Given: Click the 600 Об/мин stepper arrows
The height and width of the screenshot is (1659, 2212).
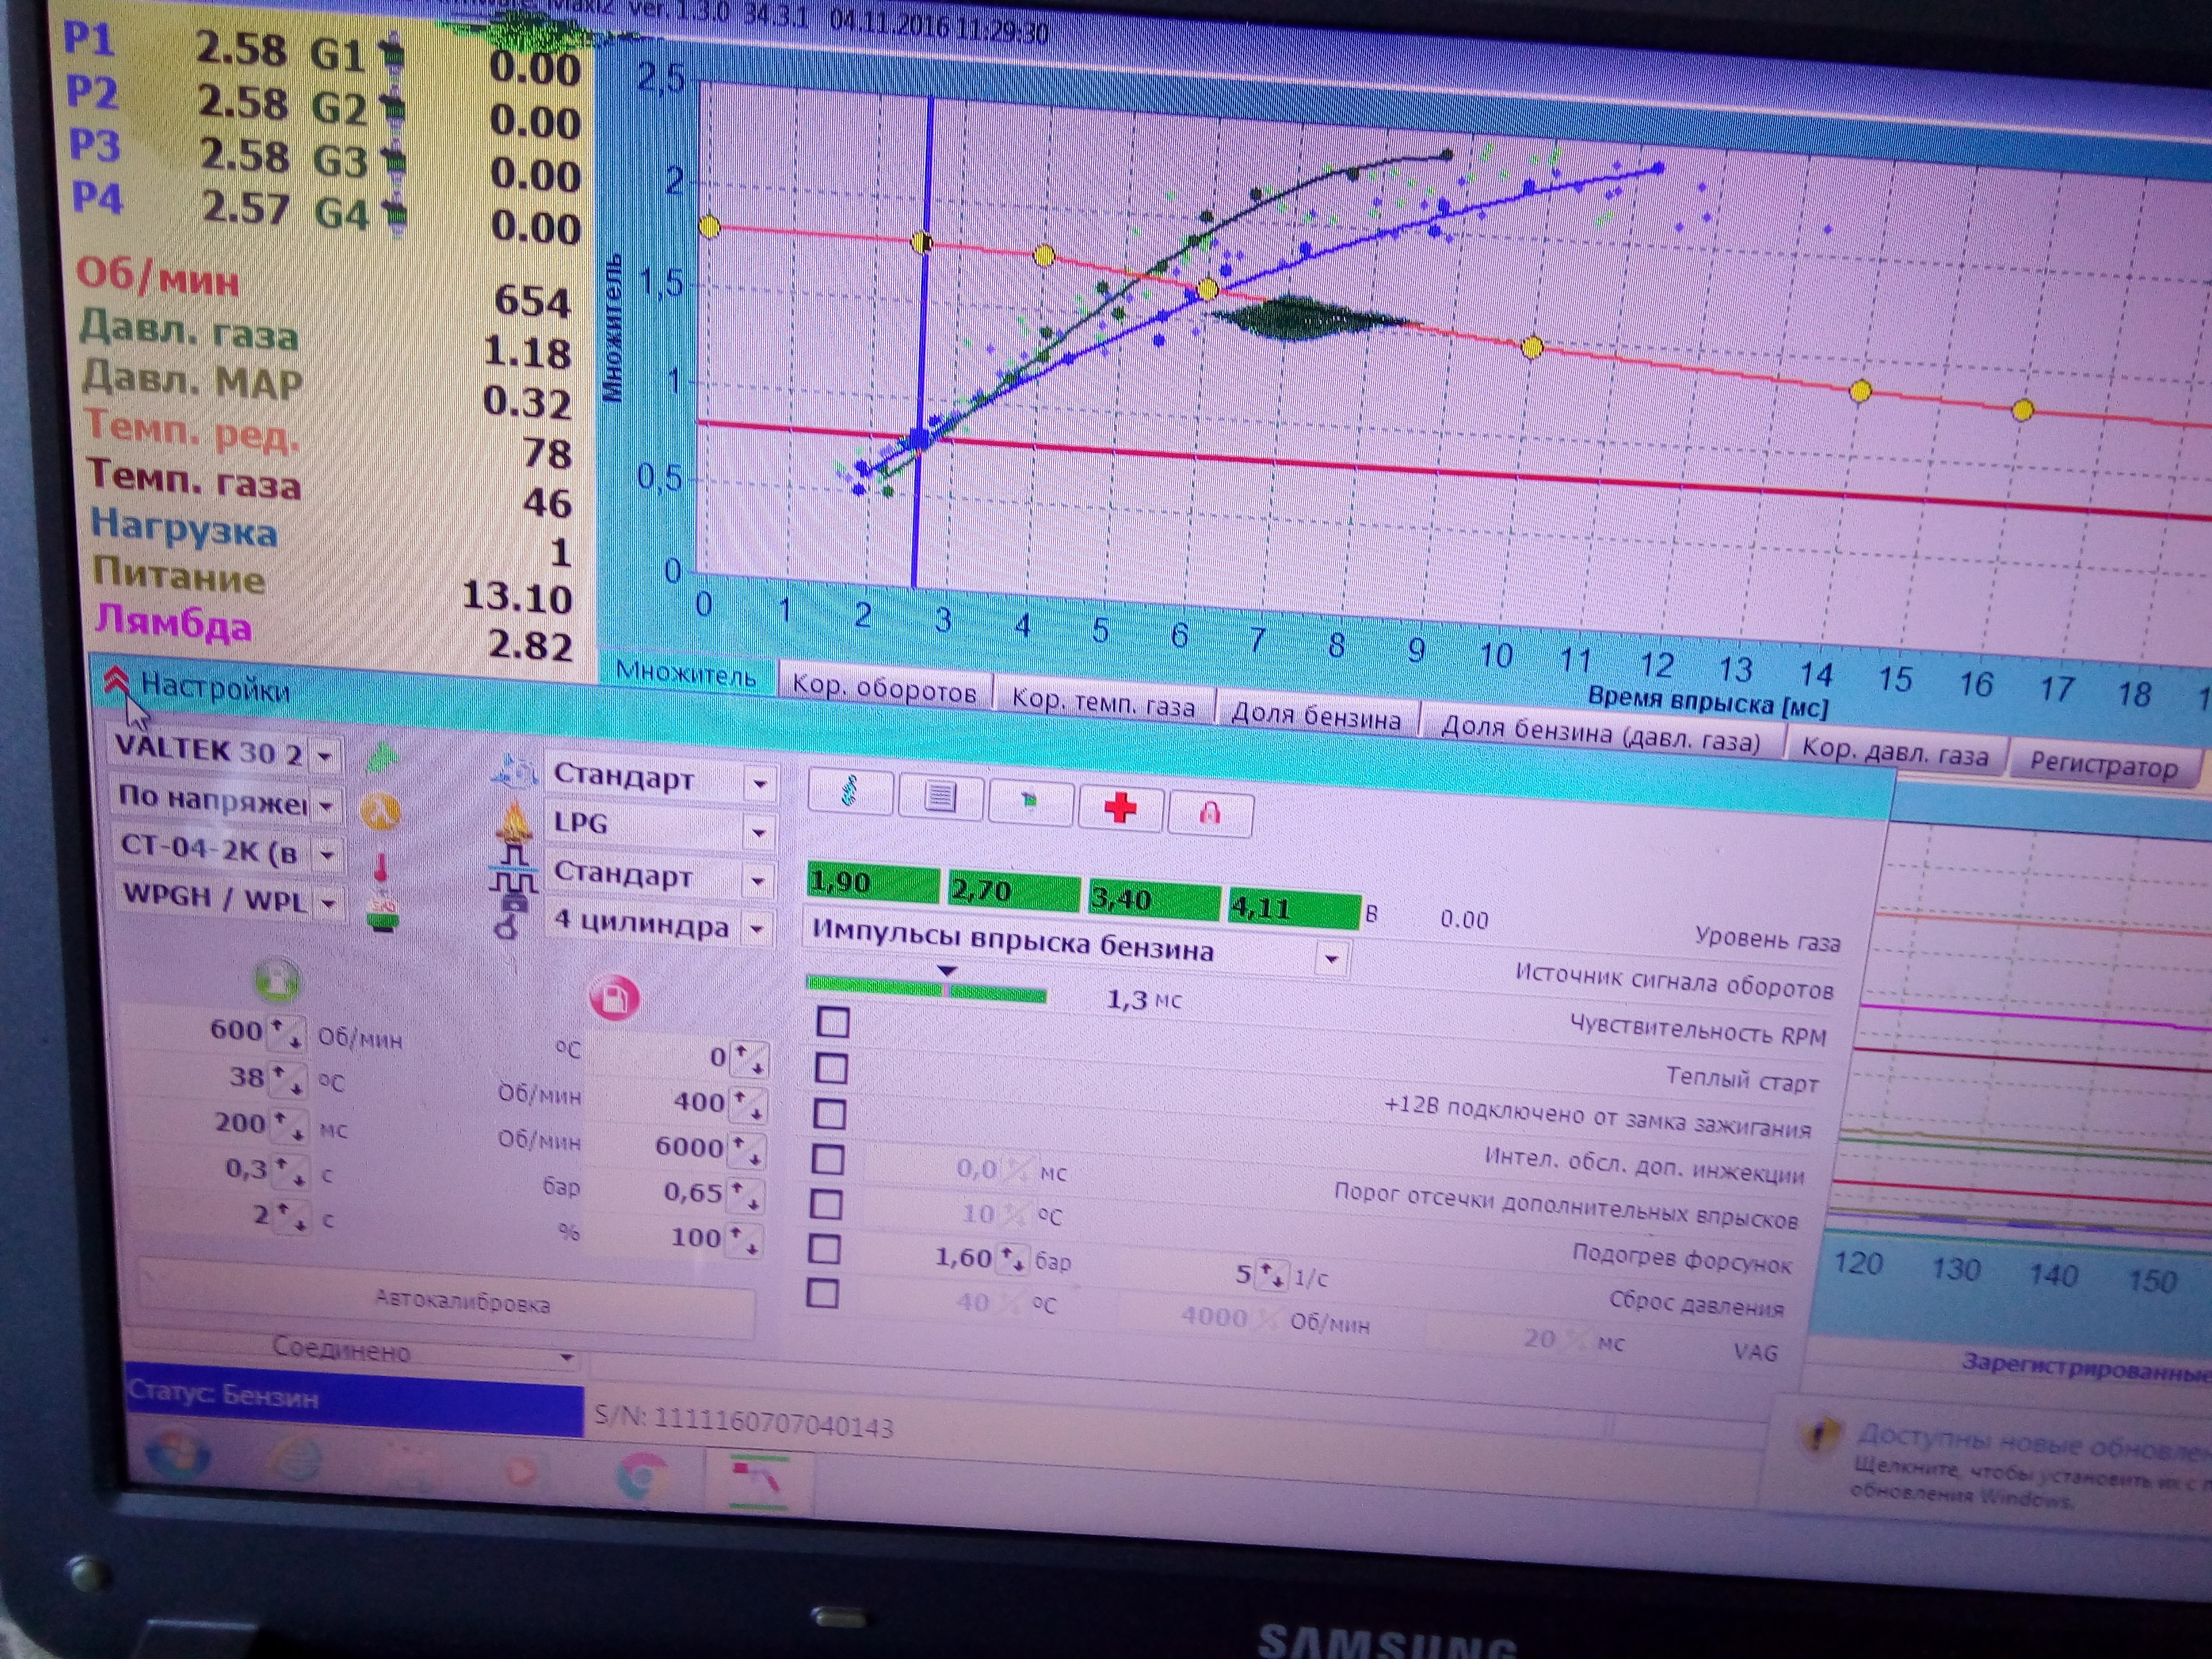Looking at the screenshot, I should (288, 1033).
